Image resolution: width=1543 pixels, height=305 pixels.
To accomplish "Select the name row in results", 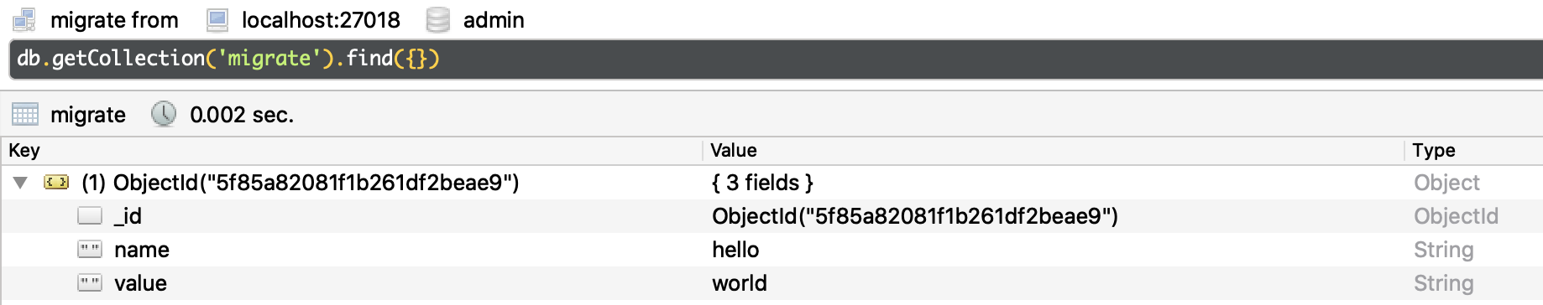I will click(x=771, y=250).
